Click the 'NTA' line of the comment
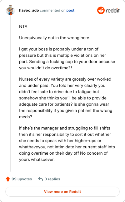The height and width of the screenshot is (202, 125). 23,26
